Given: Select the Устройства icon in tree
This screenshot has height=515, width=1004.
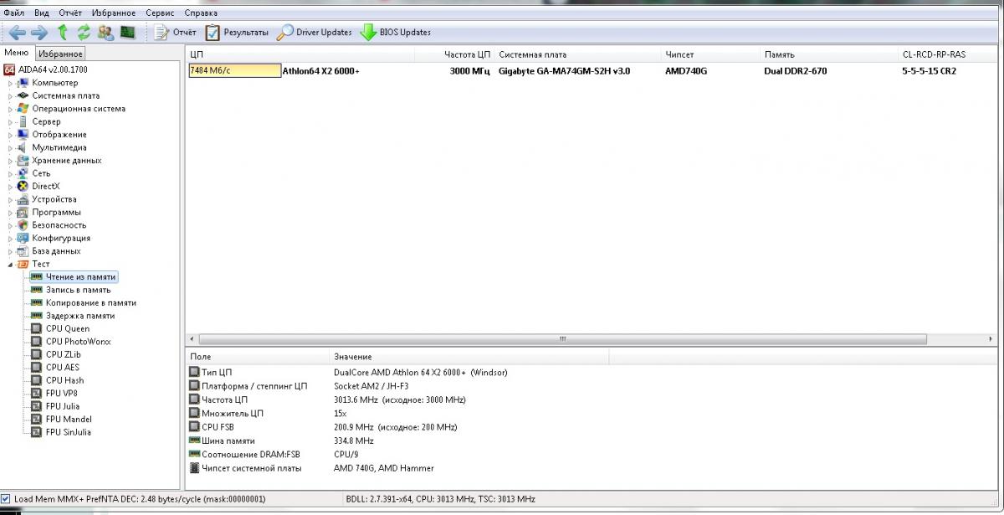Looking at the screenshot, I should [23, 199].
